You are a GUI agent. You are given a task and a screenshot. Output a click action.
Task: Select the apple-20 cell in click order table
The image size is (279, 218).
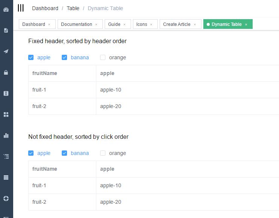[188, 202]
